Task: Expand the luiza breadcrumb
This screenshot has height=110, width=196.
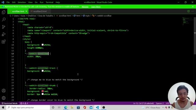Action: click(x=23, y=16)
